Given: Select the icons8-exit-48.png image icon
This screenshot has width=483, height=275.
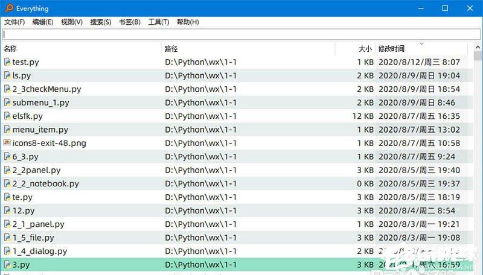Looking at the screenshot, I should click(7, 143).
